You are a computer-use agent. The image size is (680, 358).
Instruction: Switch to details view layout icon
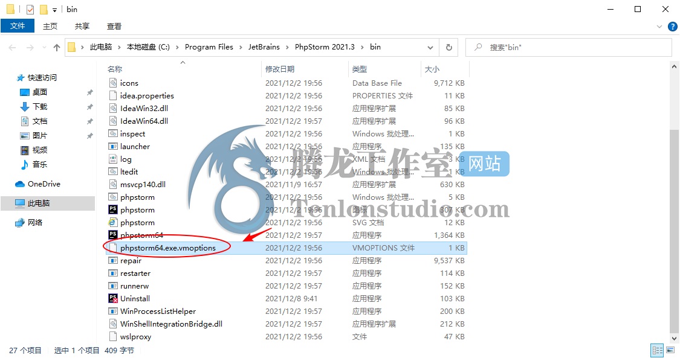pyautogui.click(x=658, y=350)
